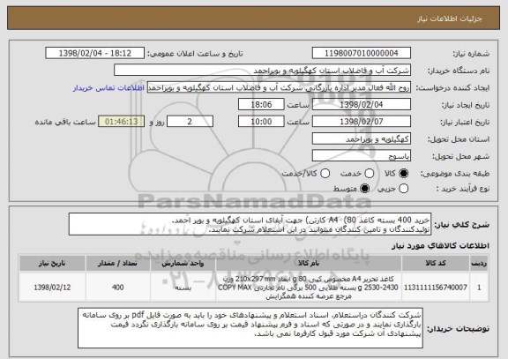
Task: Open the اطلاعات تماس خریدار link
Action: (x=108, y=88)
